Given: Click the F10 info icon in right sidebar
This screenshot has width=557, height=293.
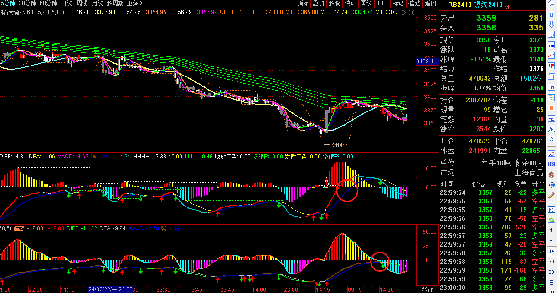Looking at the screenshot, I should coord(552,87).
